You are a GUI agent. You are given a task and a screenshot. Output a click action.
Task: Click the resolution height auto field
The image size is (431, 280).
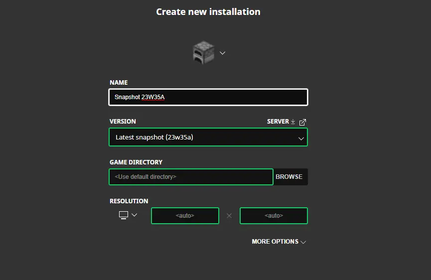coord(274,216)
